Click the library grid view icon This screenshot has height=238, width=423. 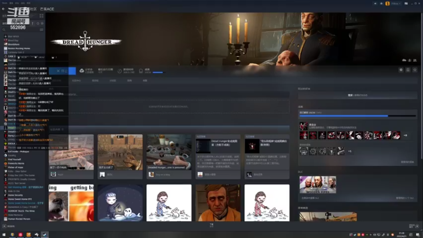(x=41, y=16)
